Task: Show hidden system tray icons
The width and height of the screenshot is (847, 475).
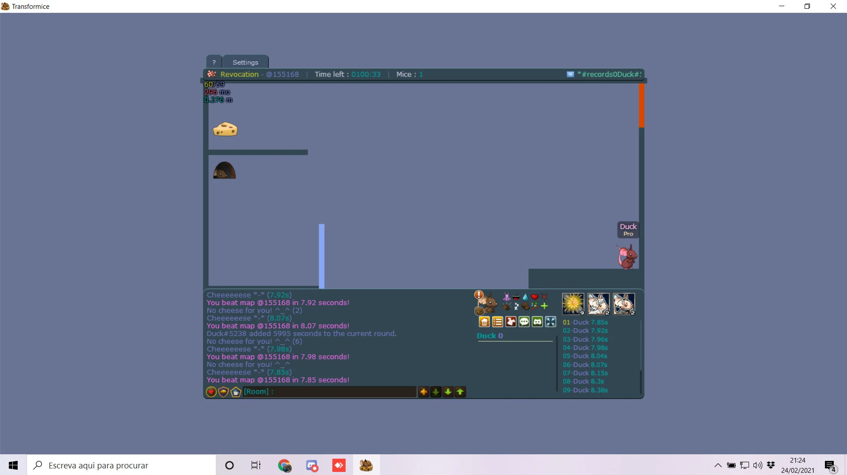Action: click(718, 465)
